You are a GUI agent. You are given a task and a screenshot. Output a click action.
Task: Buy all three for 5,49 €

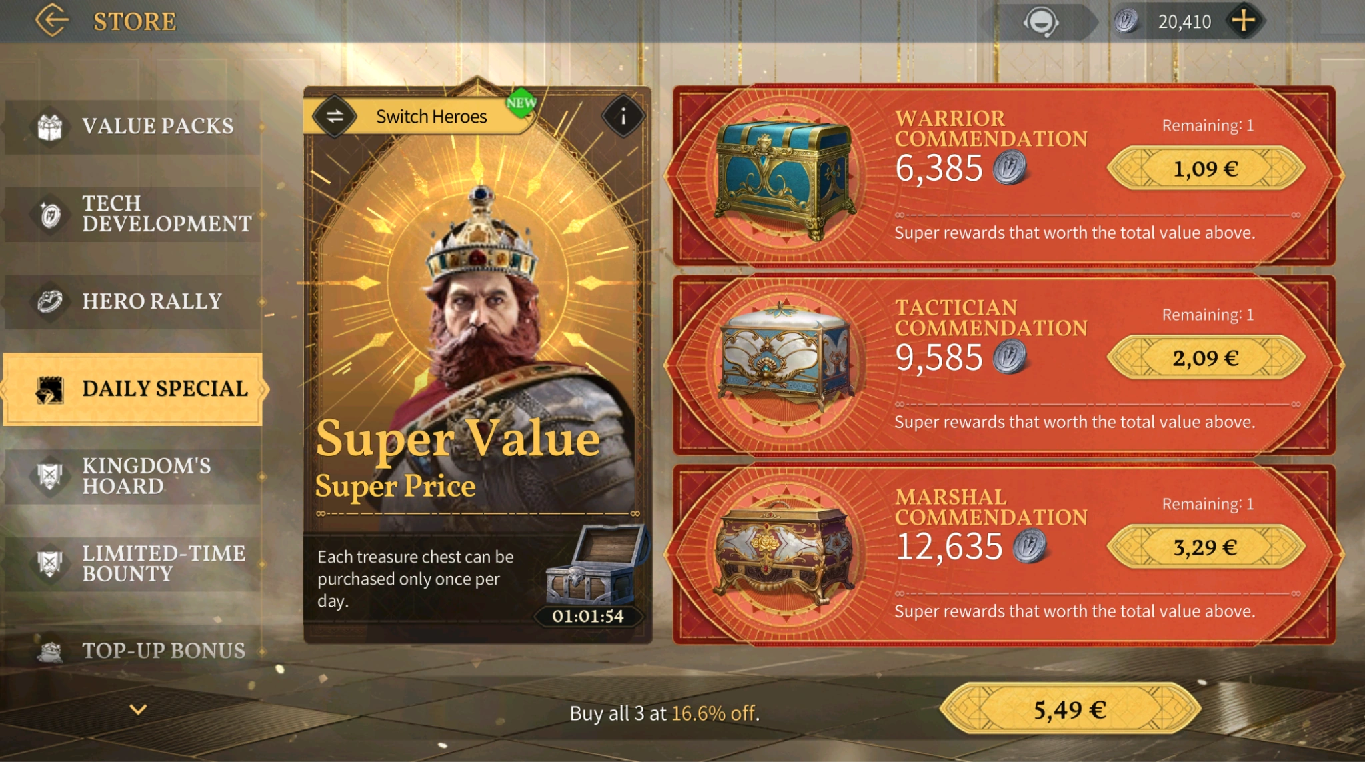[1070, 709]
